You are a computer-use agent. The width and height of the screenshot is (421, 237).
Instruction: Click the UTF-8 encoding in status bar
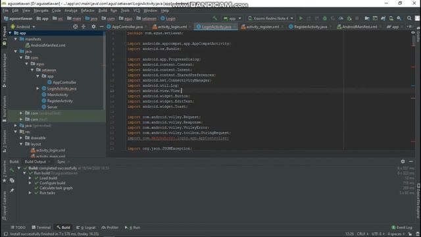pos(378,234)
